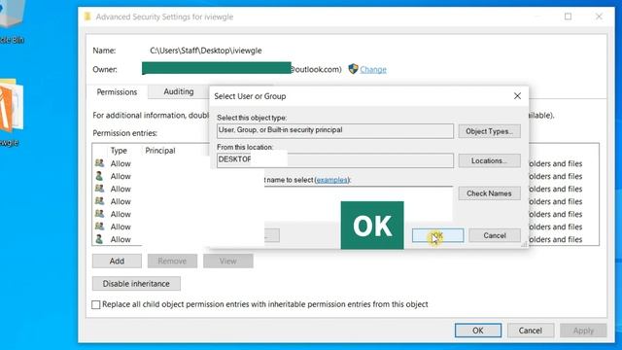622x350 pixels.
Task: Click the Add permission entry button
Action: pos(117,262)
